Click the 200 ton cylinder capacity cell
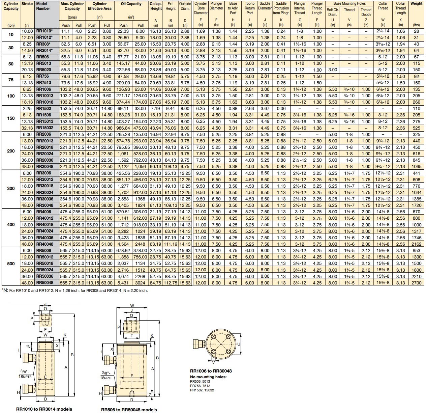 click(x=11, y=151)
